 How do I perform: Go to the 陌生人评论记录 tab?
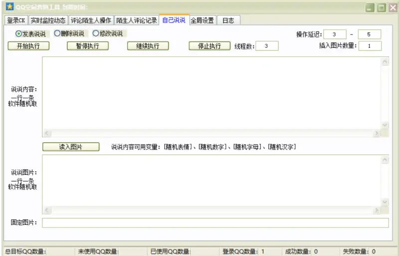click(136, 20)
